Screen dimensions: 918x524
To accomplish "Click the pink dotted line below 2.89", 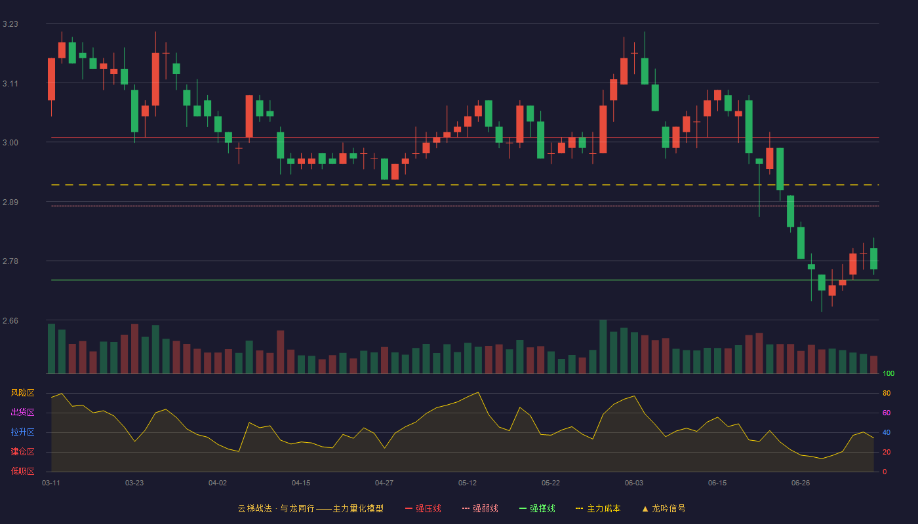I will (x=465, y=206).
